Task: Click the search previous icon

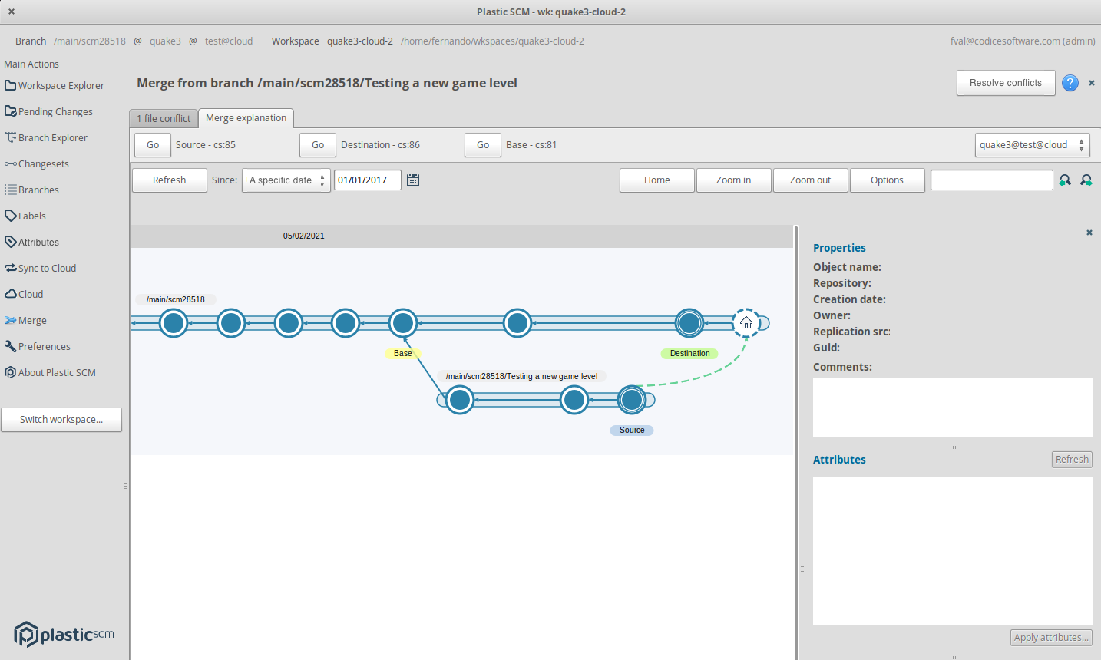Action: [1065, 180]
